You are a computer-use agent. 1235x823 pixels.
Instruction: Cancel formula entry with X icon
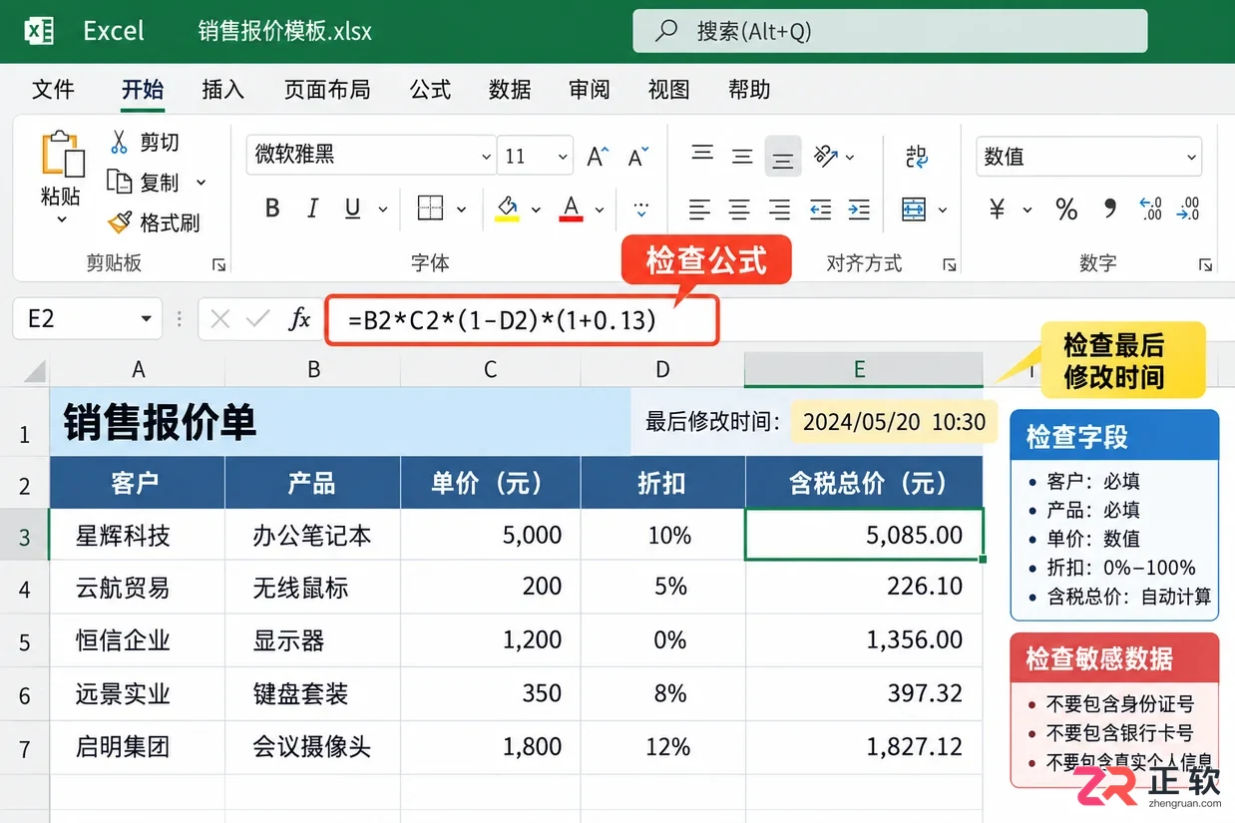pyautogui.click(x=220, y=319)
